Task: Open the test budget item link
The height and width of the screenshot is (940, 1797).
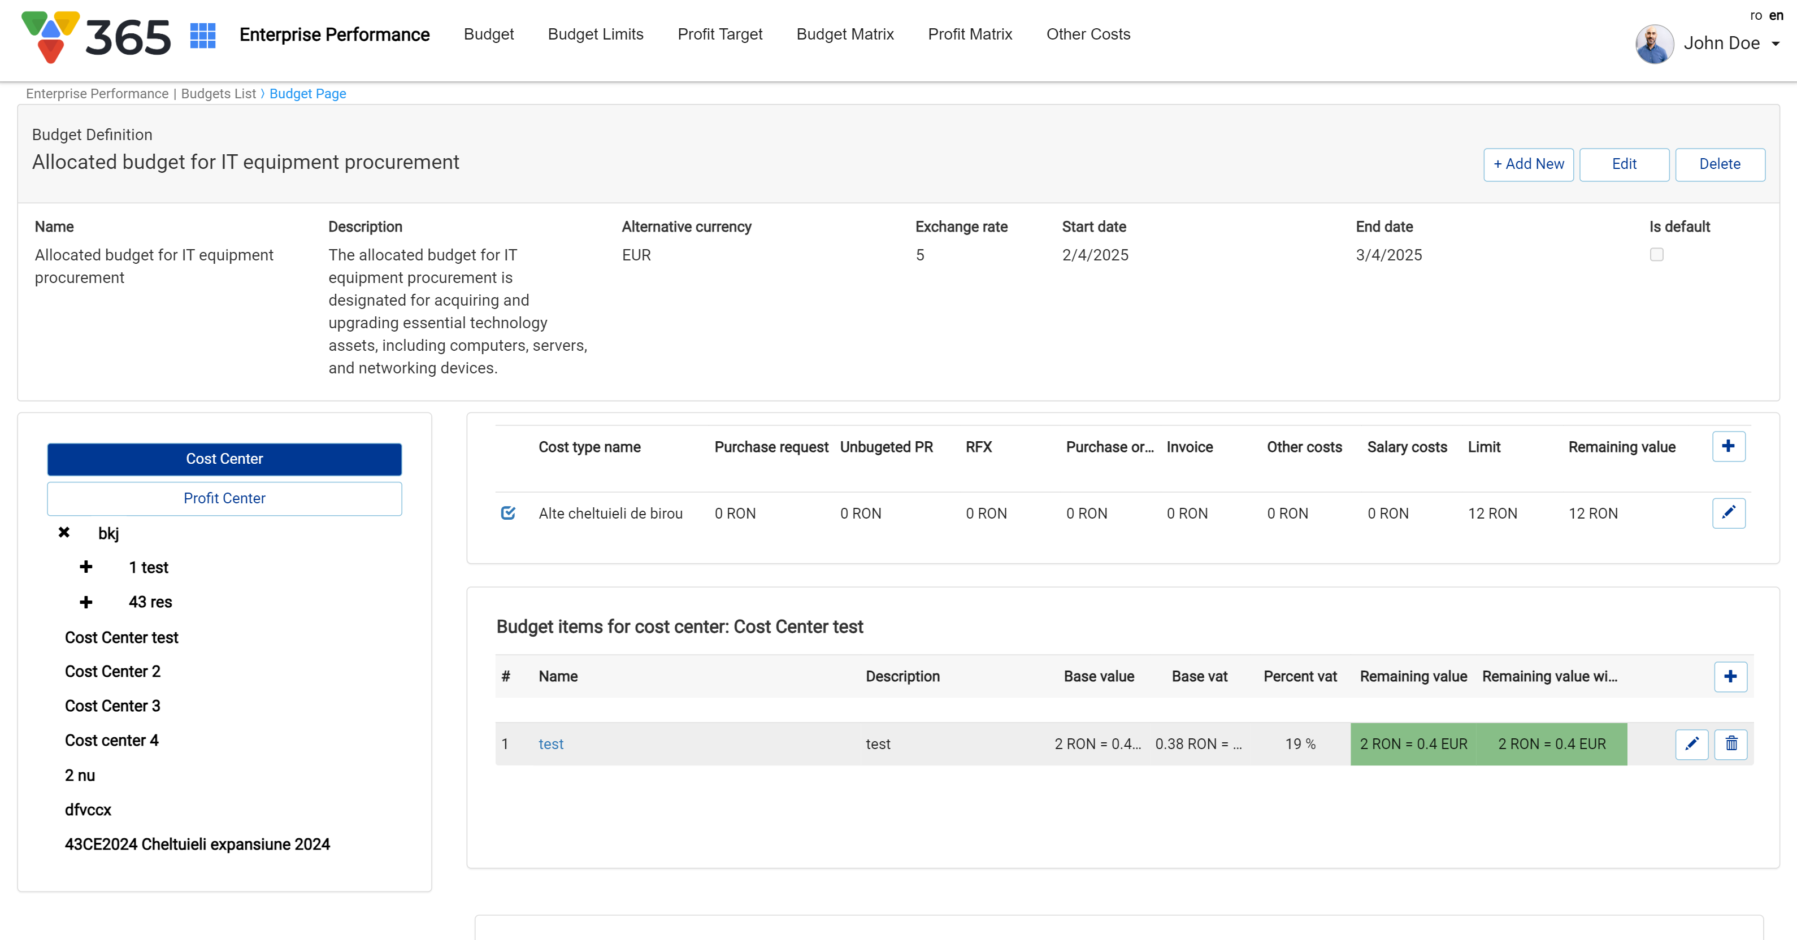Action: pos(550,744)
